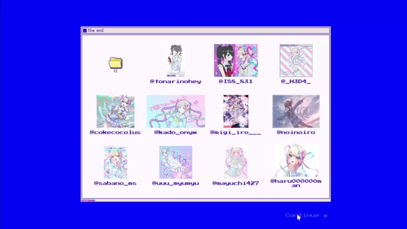Click the arrow next to Continue
Screen dimensions: 407x229
click(x=326, y=216)
